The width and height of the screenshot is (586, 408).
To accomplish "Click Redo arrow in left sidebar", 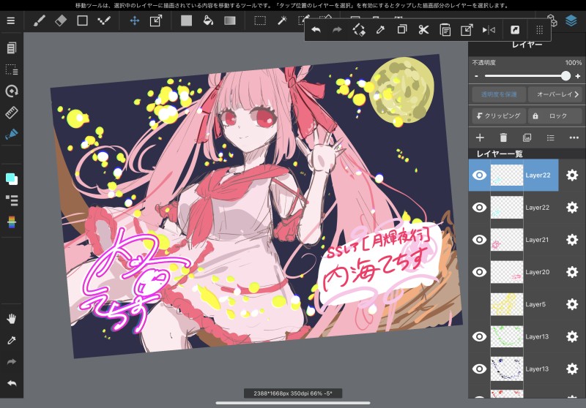I will [x=12, y=362].
